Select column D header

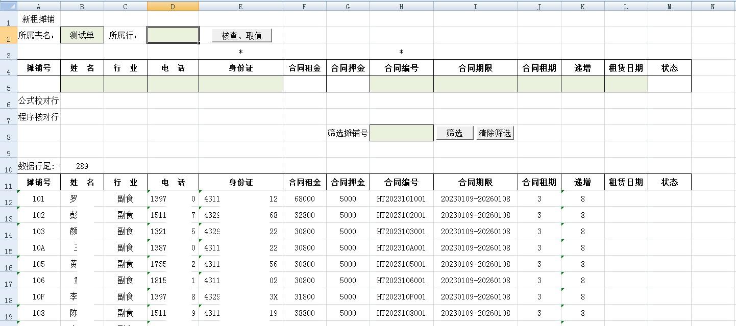tap(173, 6)
